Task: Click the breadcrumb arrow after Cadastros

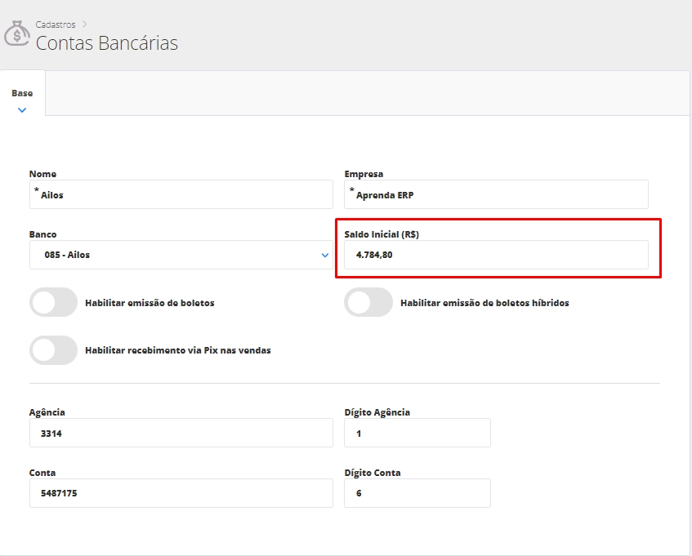Action: point(84,24)
